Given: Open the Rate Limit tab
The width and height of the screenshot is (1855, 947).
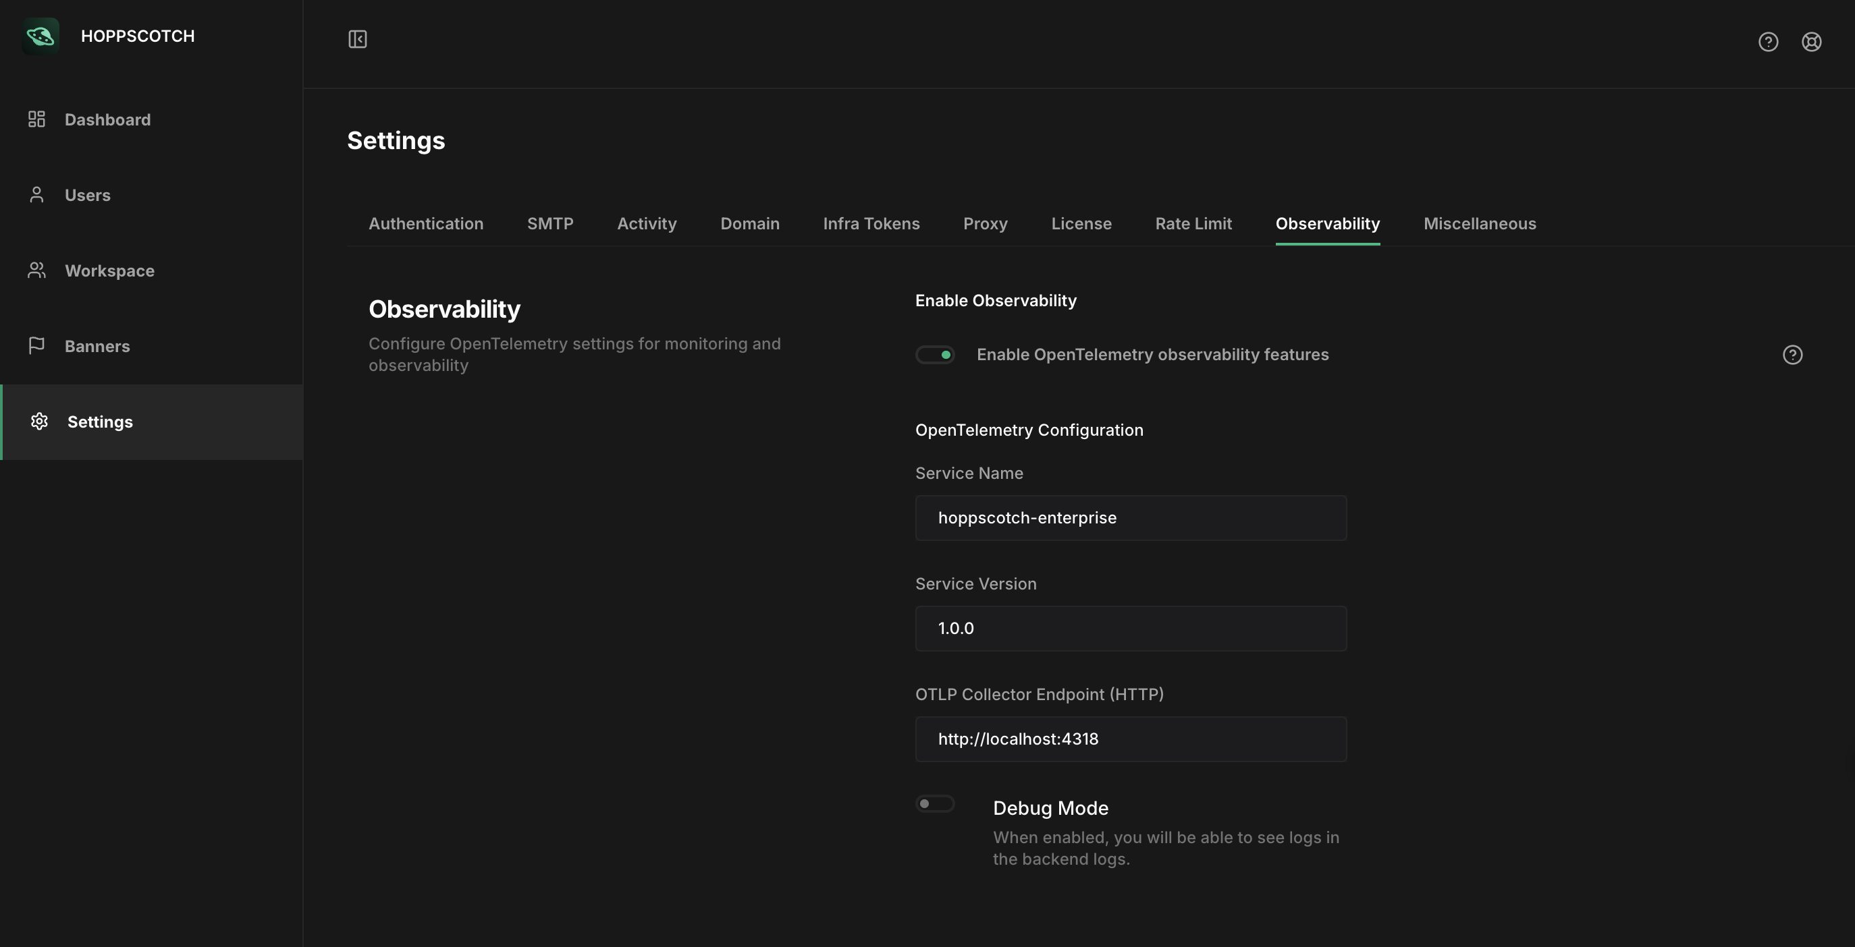Looking at the screenshot, I should (x=1193, y=224).
